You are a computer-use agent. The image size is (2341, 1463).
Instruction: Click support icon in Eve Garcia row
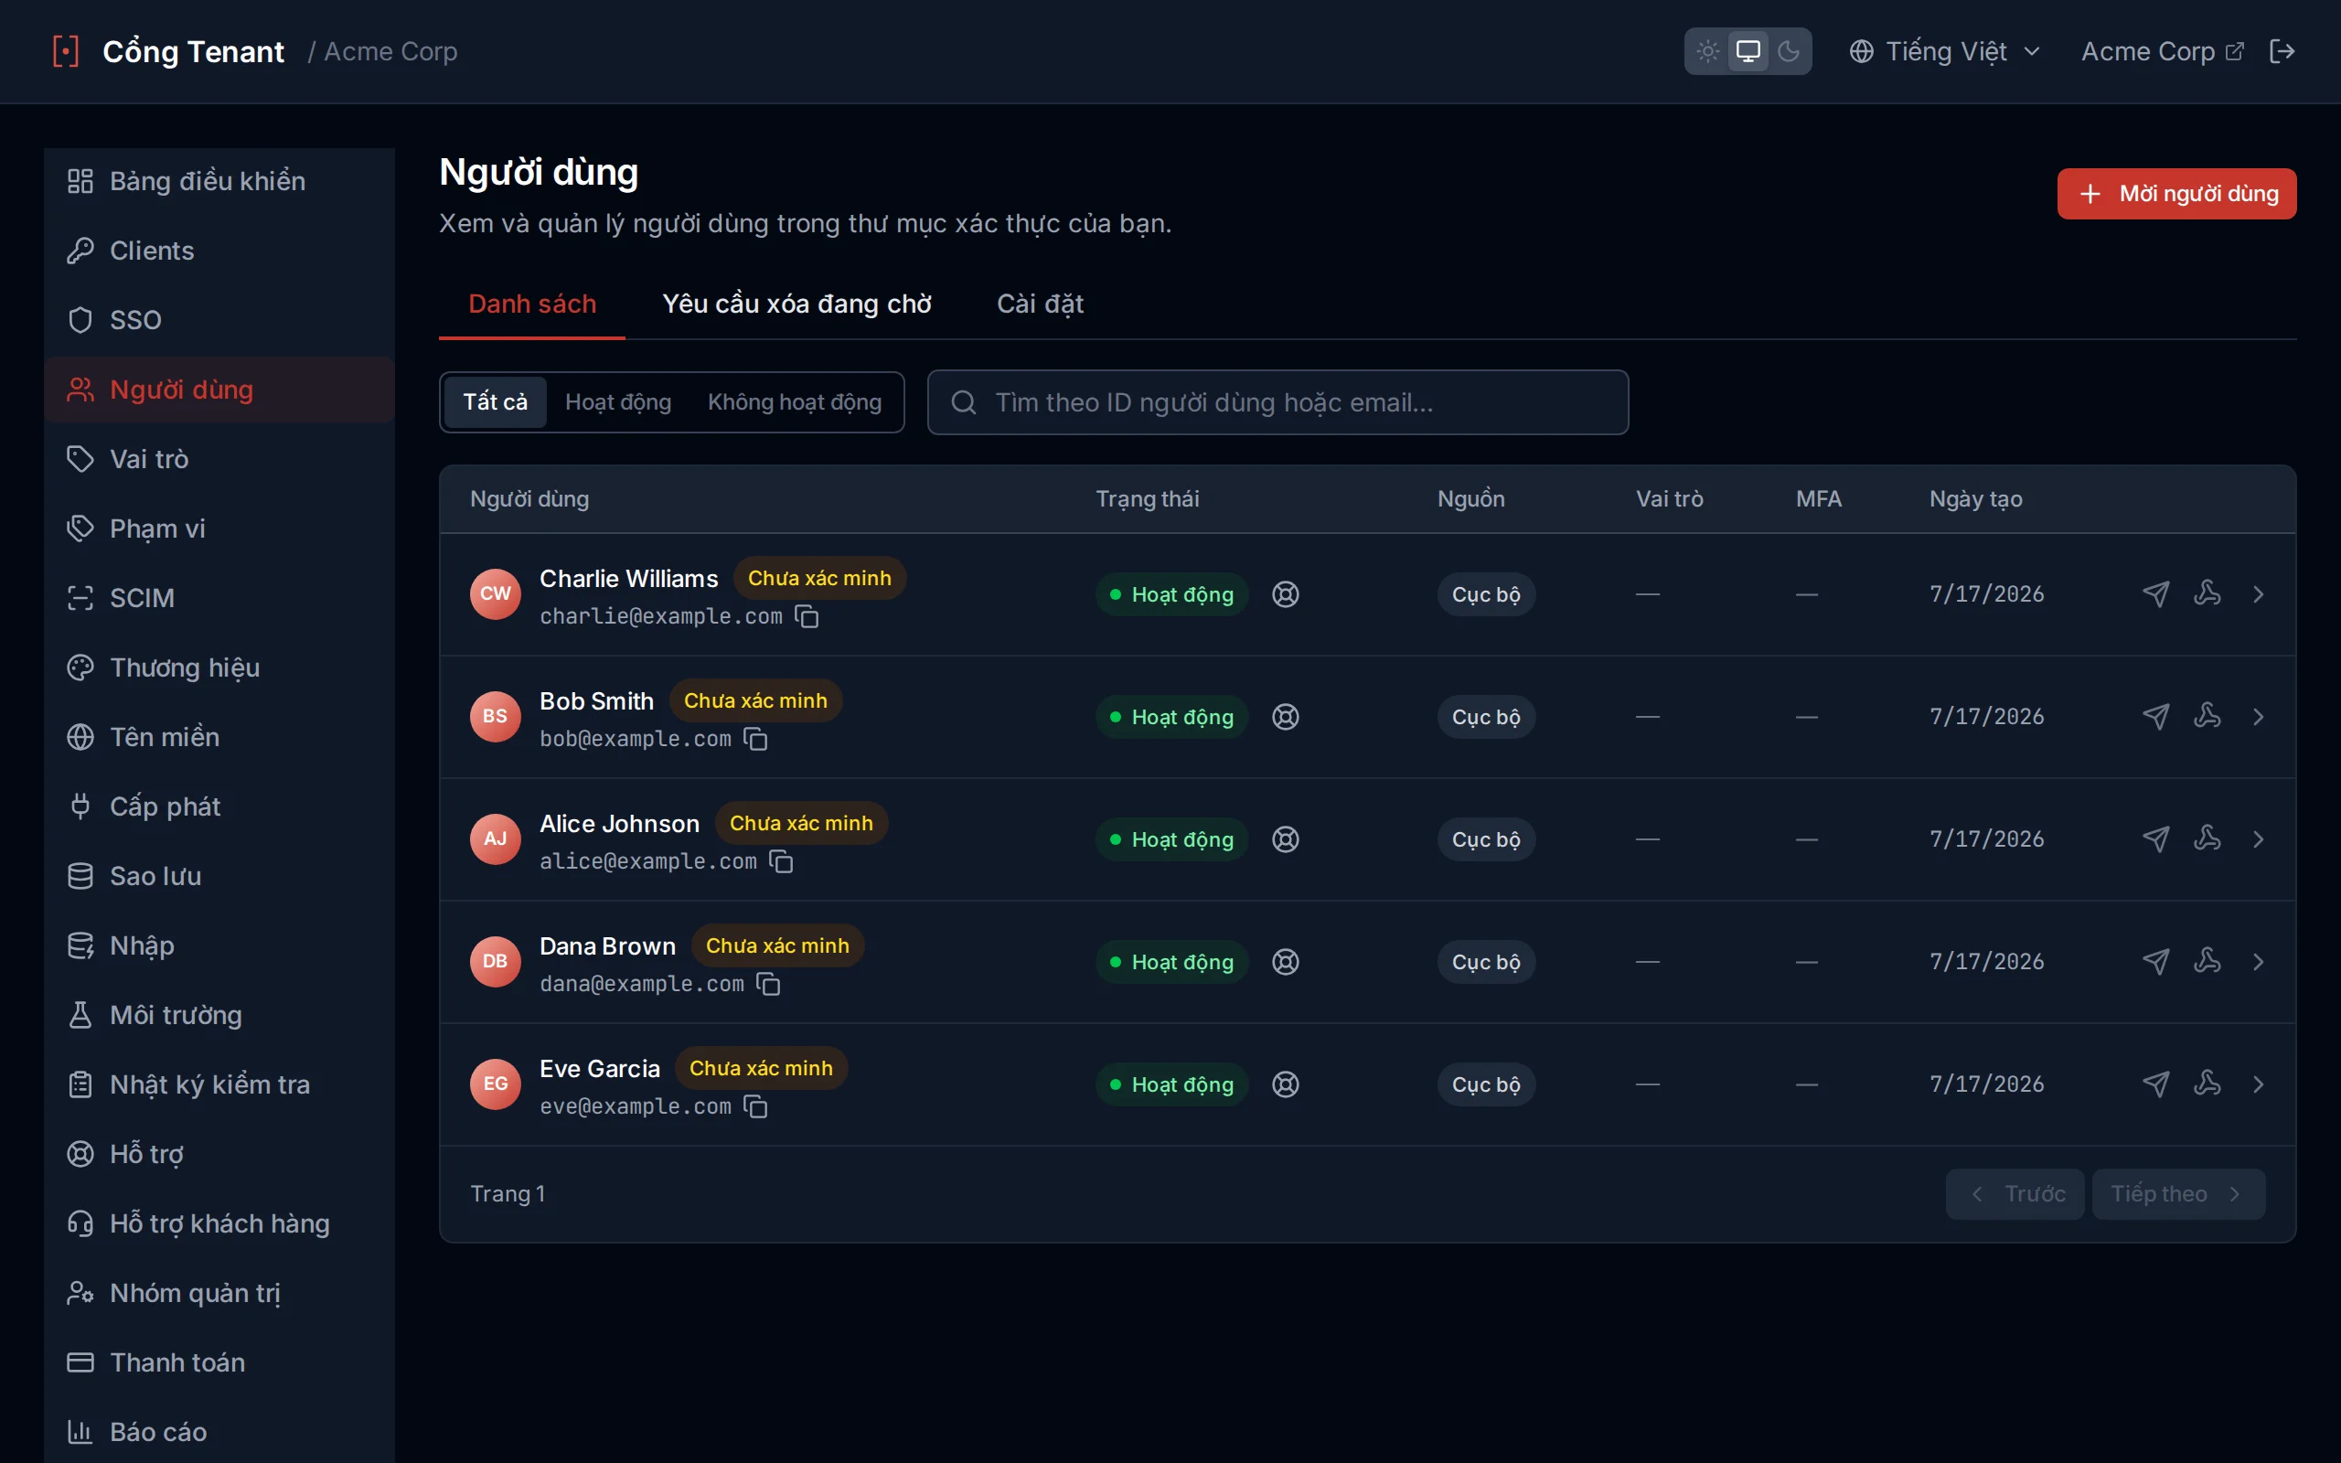pos(1286,1084)
